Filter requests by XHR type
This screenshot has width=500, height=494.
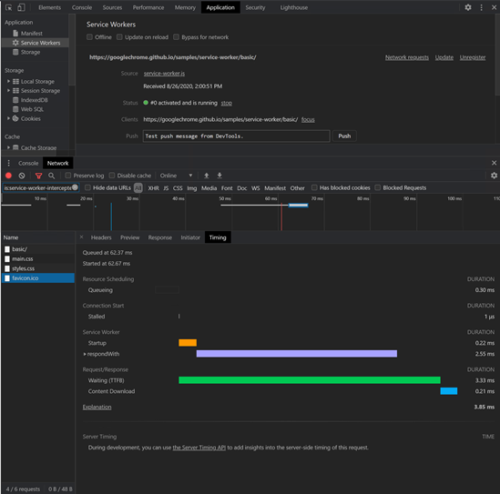[x=153, y=188]
